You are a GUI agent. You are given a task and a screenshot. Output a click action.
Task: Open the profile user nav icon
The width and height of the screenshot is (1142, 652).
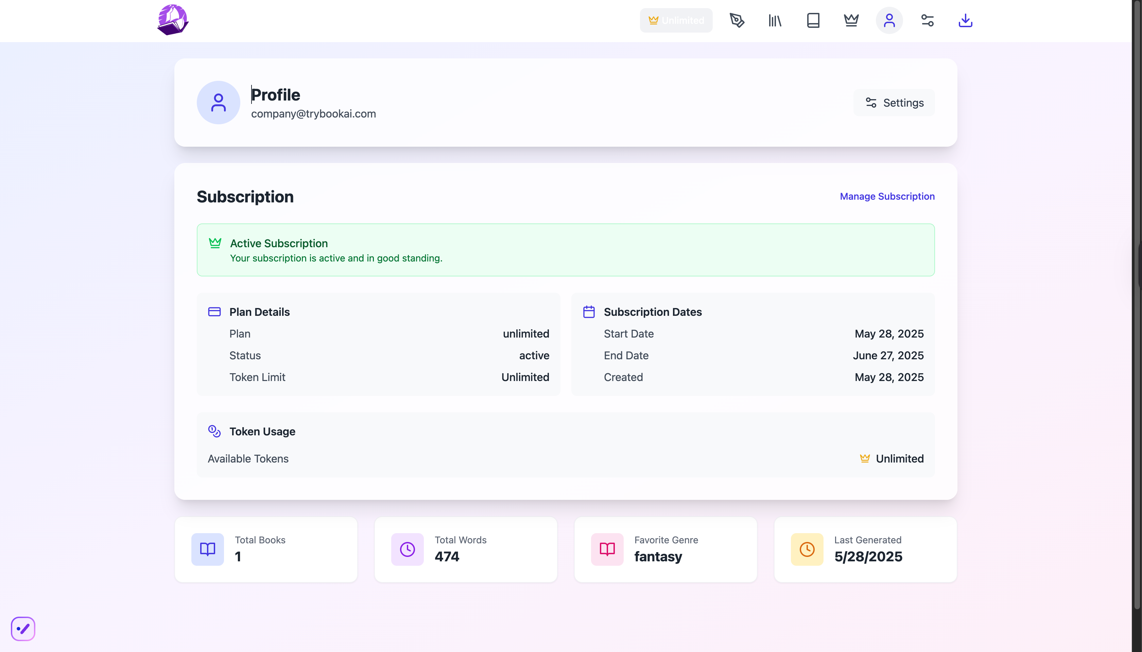coord(889,20)
